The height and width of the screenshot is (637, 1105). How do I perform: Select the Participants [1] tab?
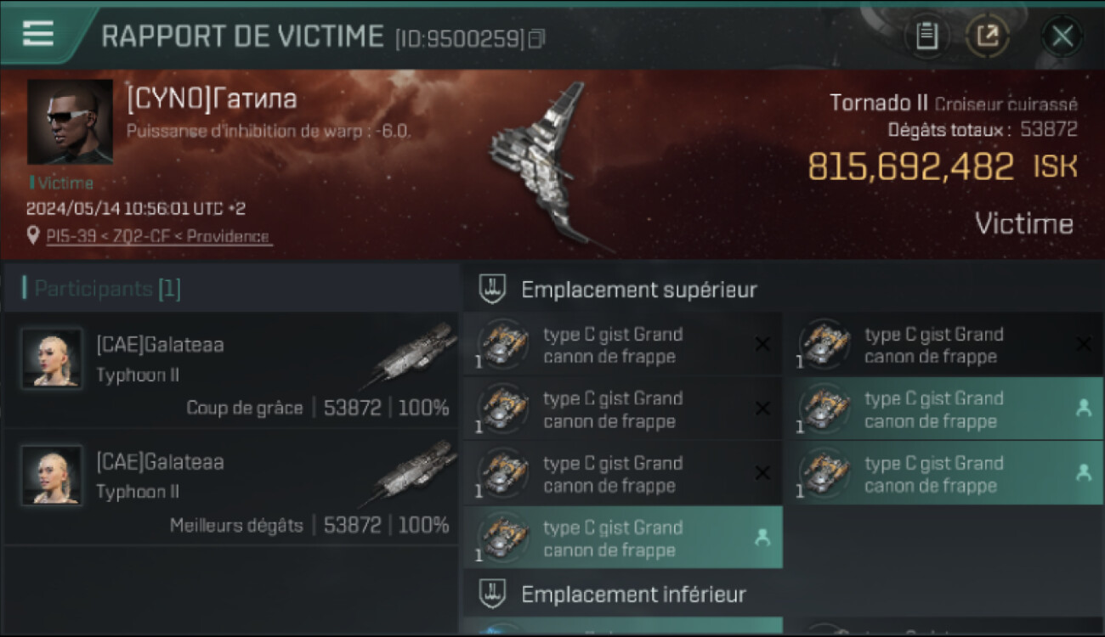coord(107,289)
